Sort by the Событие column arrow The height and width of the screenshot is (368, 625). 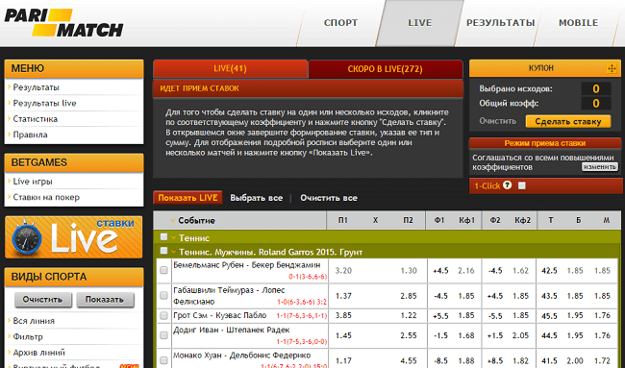[173, 221]
